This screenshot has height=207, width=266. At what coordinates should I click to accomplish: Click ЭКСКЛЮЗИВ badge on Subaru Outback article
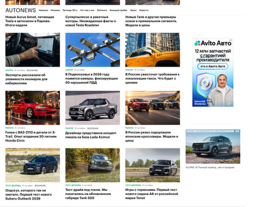(x=40, y=186)
